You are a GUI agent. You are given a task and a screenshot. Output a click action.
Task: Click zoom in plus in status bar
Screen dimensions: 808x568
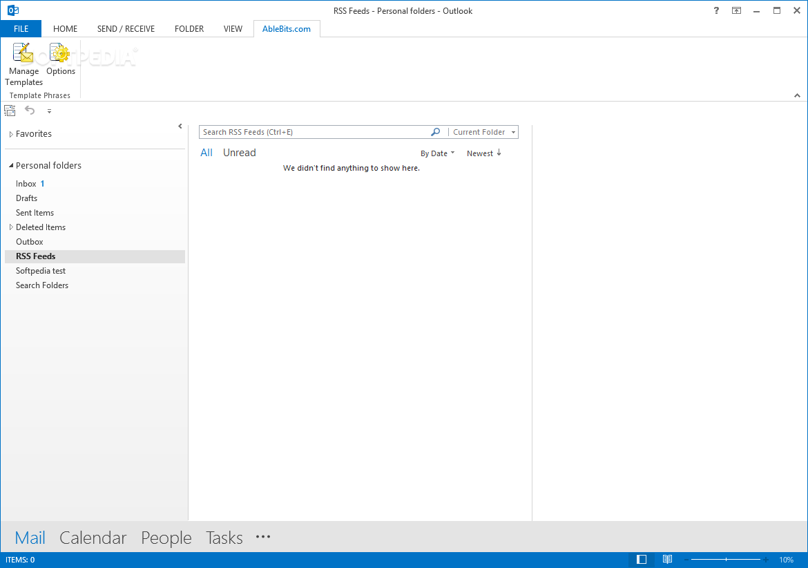tap(767, 560)
